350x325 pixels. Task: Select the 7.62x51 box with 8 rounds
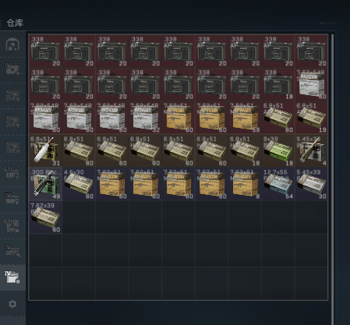pos(245,184)
